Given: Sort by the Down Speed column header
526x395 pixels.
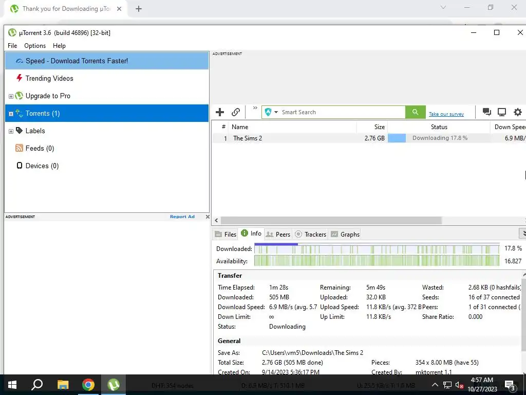Looking at the screenshot, I should (x=508, y=127).
